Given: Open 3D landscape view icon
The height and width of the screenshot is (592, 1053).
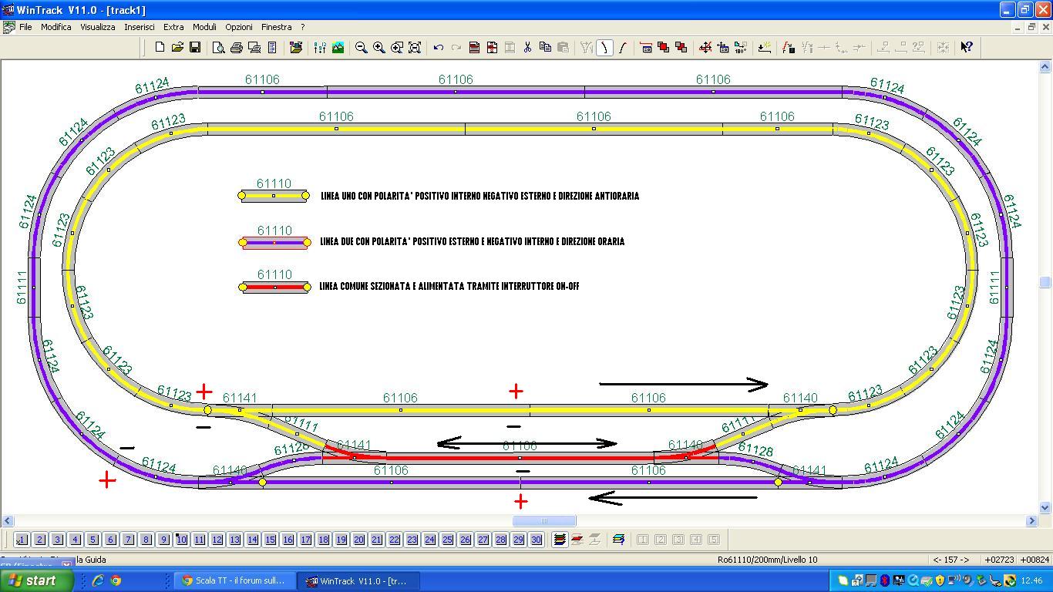Looking at the screenshot, I should (x=338, y=47).
